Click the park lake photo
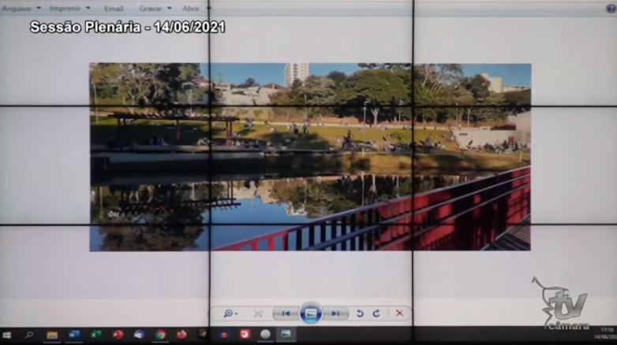Viewport: 617px width, 345px height. (310, 158)
